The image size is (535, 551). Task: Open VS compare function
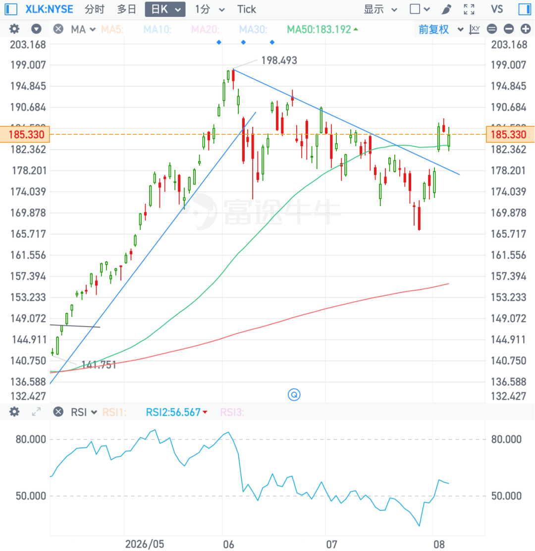coord(497,9)
